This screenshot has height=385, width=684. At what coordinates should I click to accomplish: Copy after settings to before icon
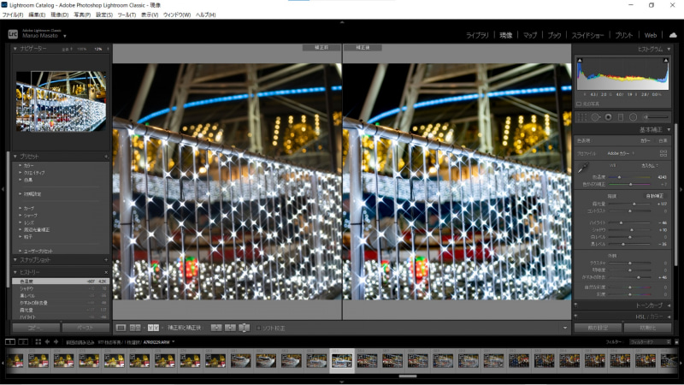tap(230, 328)
